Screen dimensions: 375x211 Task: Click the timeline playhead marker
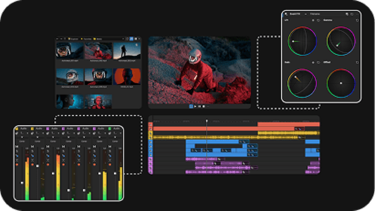(x=207, y=121)
